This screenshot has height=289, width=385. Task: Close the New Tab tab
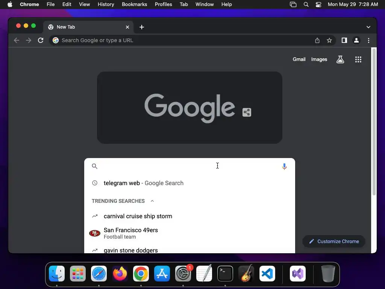tap(127, 27)
